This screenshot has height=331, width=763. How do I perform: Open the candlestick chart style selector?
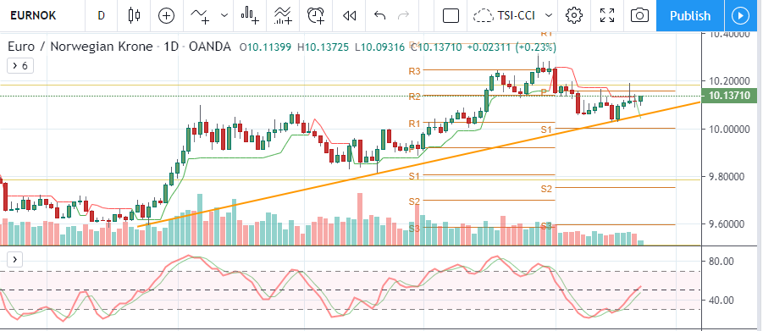(x=134, y=15)
